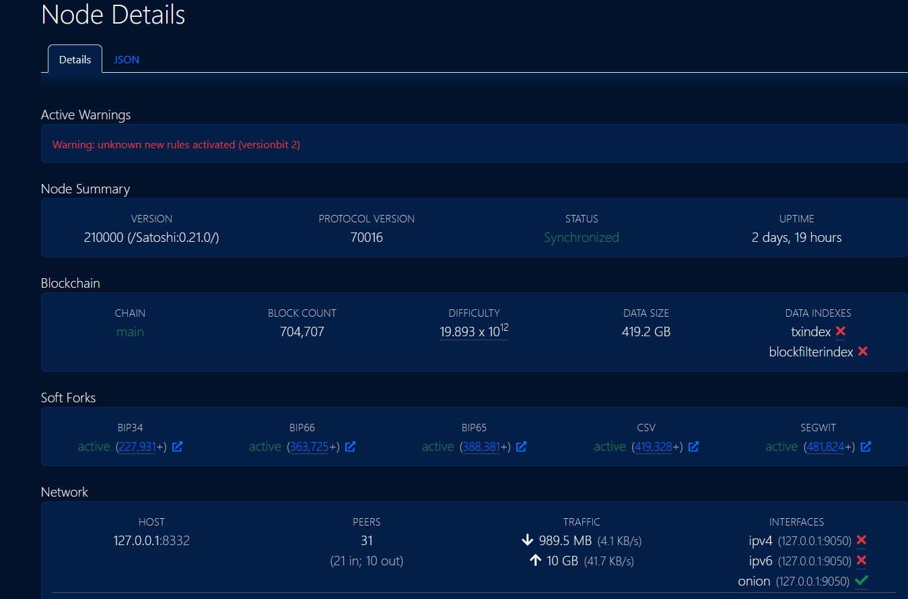Screen dimensions: 908x599
Task: Click the upload arrow icon in Traffic
Action: (535, 560)
